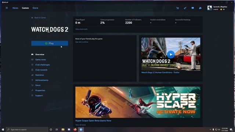This screenshot has width=235, height=132.
Task: Open Firefox from the taskbar
Action: pyautogui.click(x=75, y=129)
